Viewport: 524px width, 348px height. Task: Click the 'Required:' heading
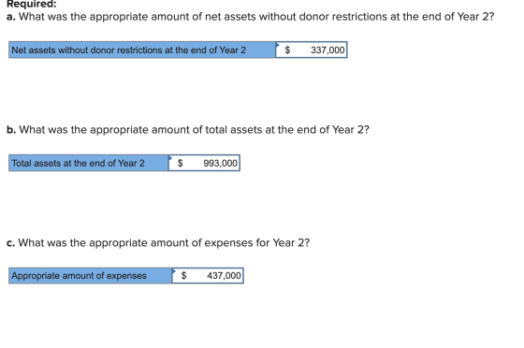click(x=32, y=4)
